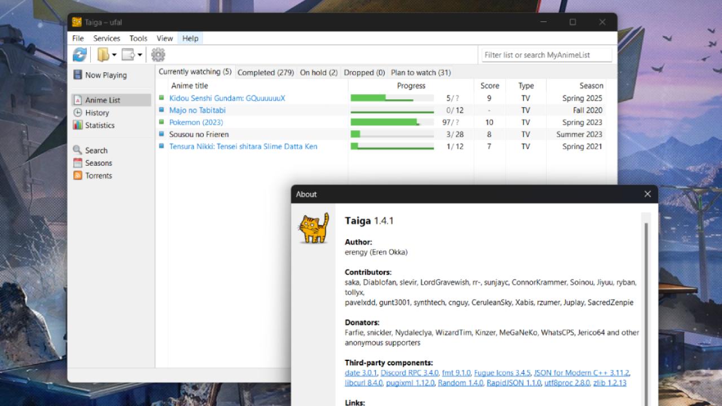The width and height of the screenshot is (722, 406).
Task: Click the Taiga app icon in title bar
Action: tap(77, 22)
